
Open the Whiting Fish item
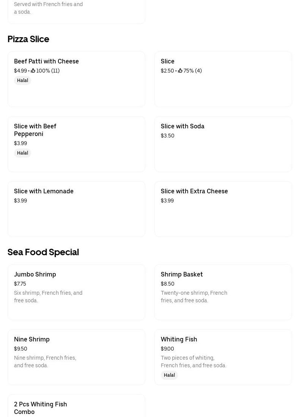click(223, 357)
